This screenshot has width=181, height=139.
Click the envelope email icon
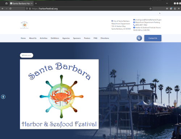pos(134,20)
